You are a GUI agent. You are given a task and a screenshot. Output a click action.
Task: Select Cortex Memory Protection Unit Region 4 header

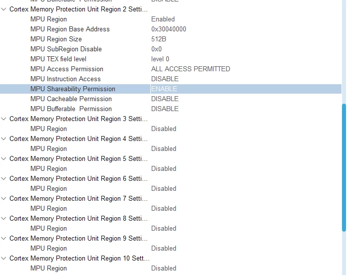pos(78,138)
